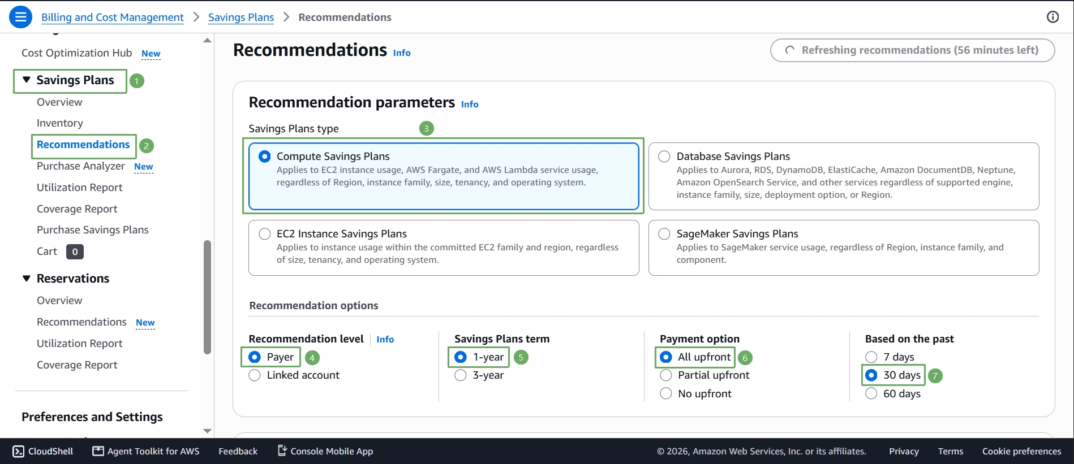This screenshot has height=464, width=1074.
Task: Open Cookie preferences in footer
Action: tap(1021, 451)
